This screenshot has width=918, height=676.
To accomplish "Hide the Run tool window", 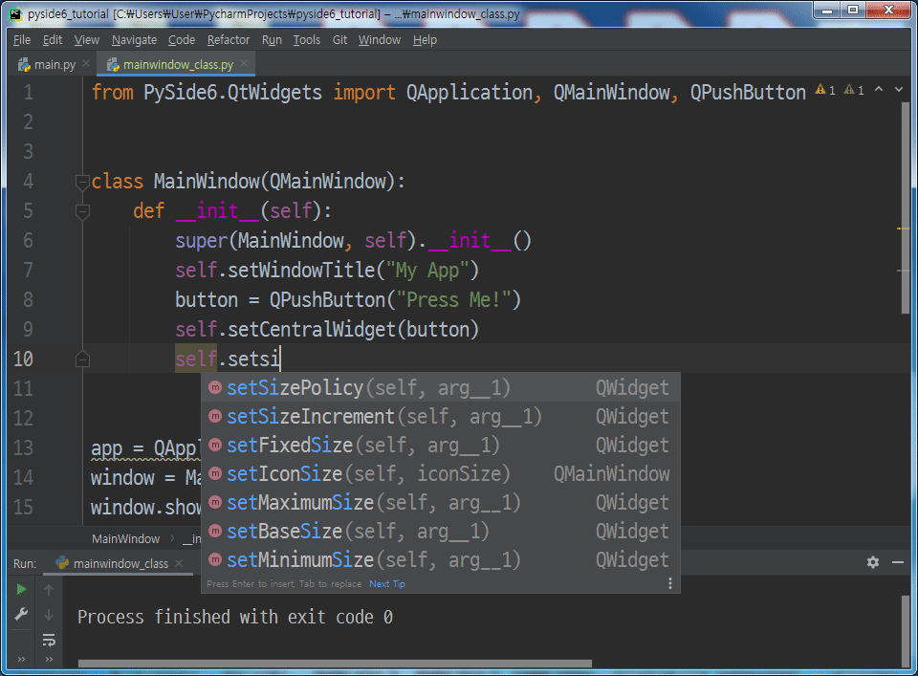I will [898, 562].
